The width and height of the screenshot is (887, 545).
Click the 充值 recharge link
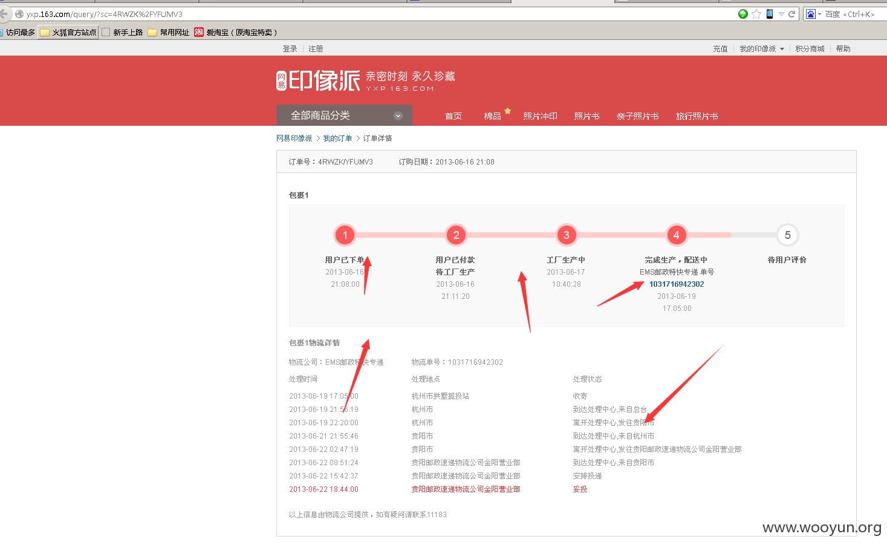[720, 49]
